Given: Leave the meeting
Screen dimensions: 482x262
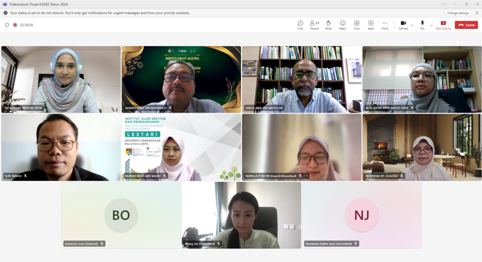Looking at the screenshot, I should click(x=466, y=25).
